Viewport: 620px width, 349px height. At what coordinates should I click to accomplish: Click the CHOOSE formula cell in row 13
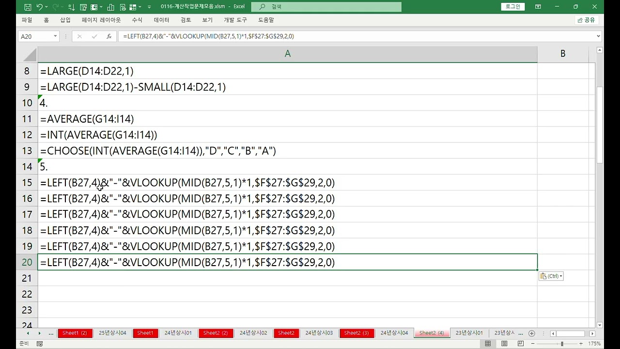(287, 151)
